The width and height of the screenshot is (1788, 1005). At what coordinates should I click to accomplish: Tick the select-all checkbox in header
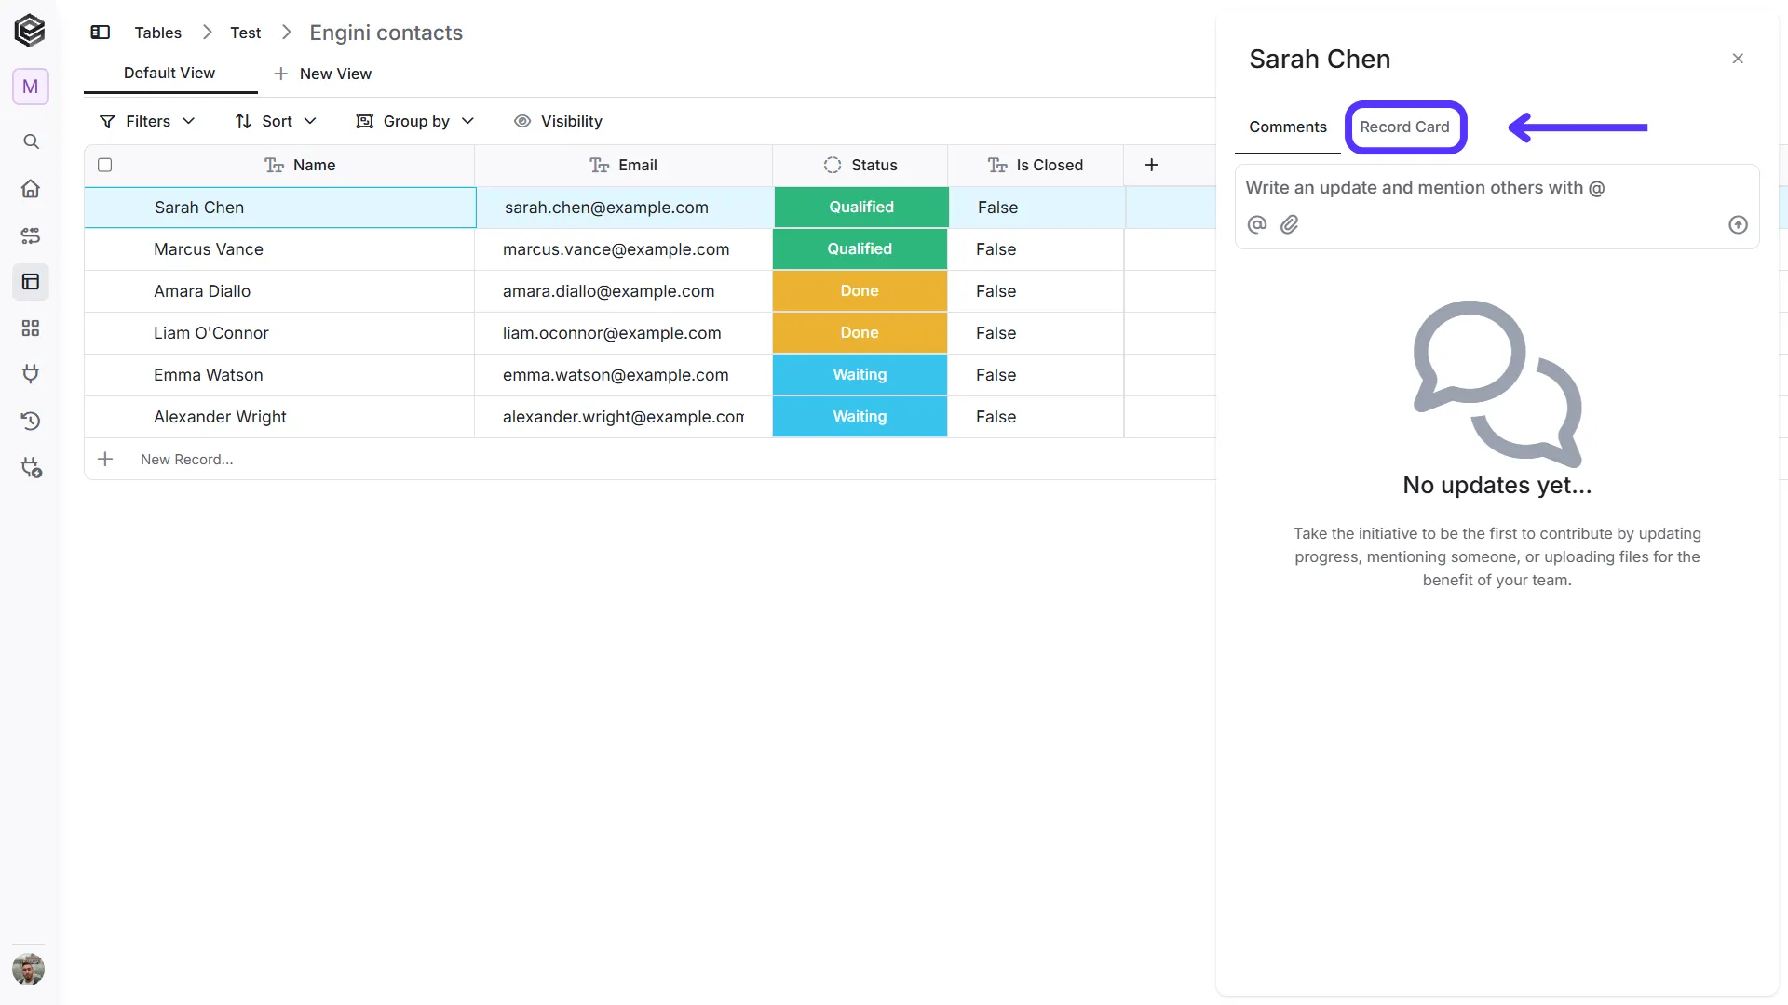point(105,165)
